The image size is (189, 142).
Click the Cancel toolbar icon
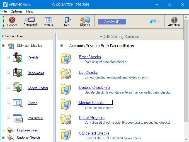(12, 20)
